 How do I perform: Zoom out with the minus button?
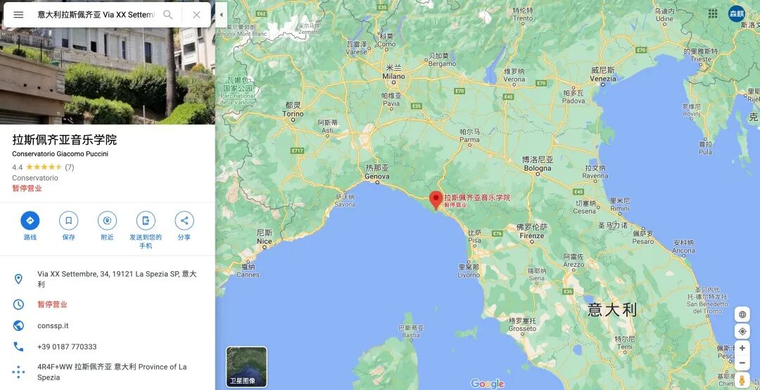[x=742, y=363]
